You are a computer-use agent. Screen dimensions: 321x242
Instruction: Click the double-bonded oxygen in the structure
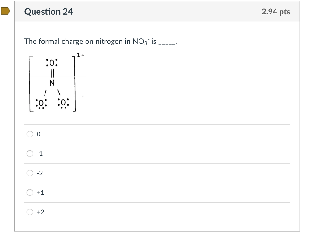(52, 63)
